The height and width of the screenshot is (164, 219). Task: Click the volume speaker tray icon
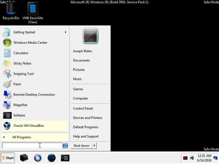pos(192,158)
